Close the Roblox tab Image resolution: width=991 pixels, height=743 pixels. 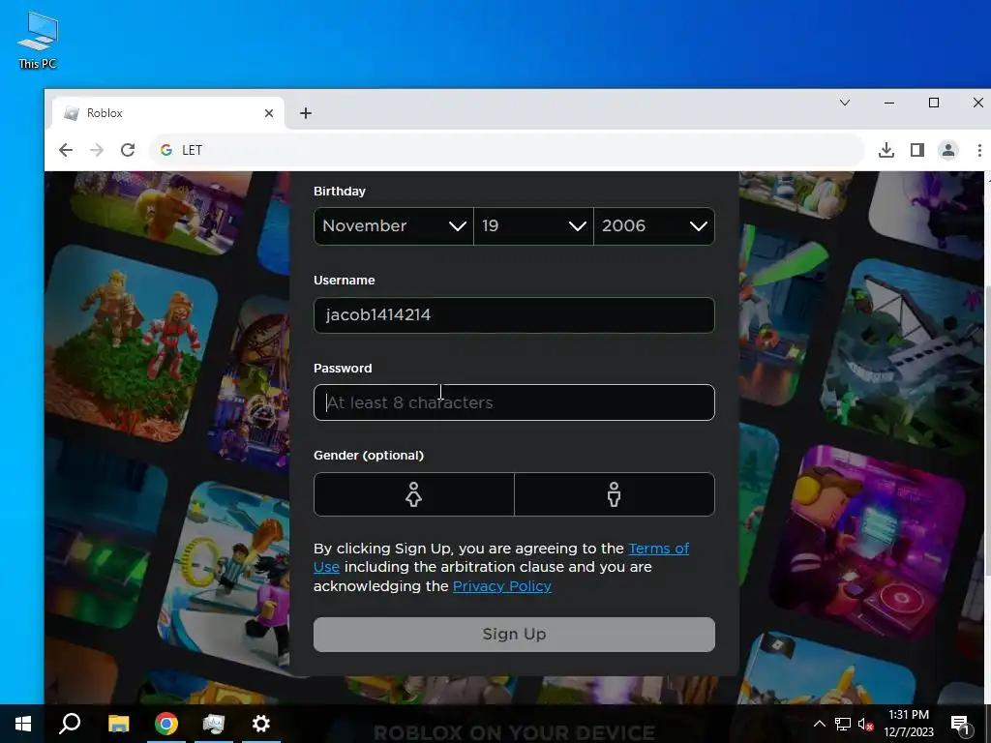point(269,113)
